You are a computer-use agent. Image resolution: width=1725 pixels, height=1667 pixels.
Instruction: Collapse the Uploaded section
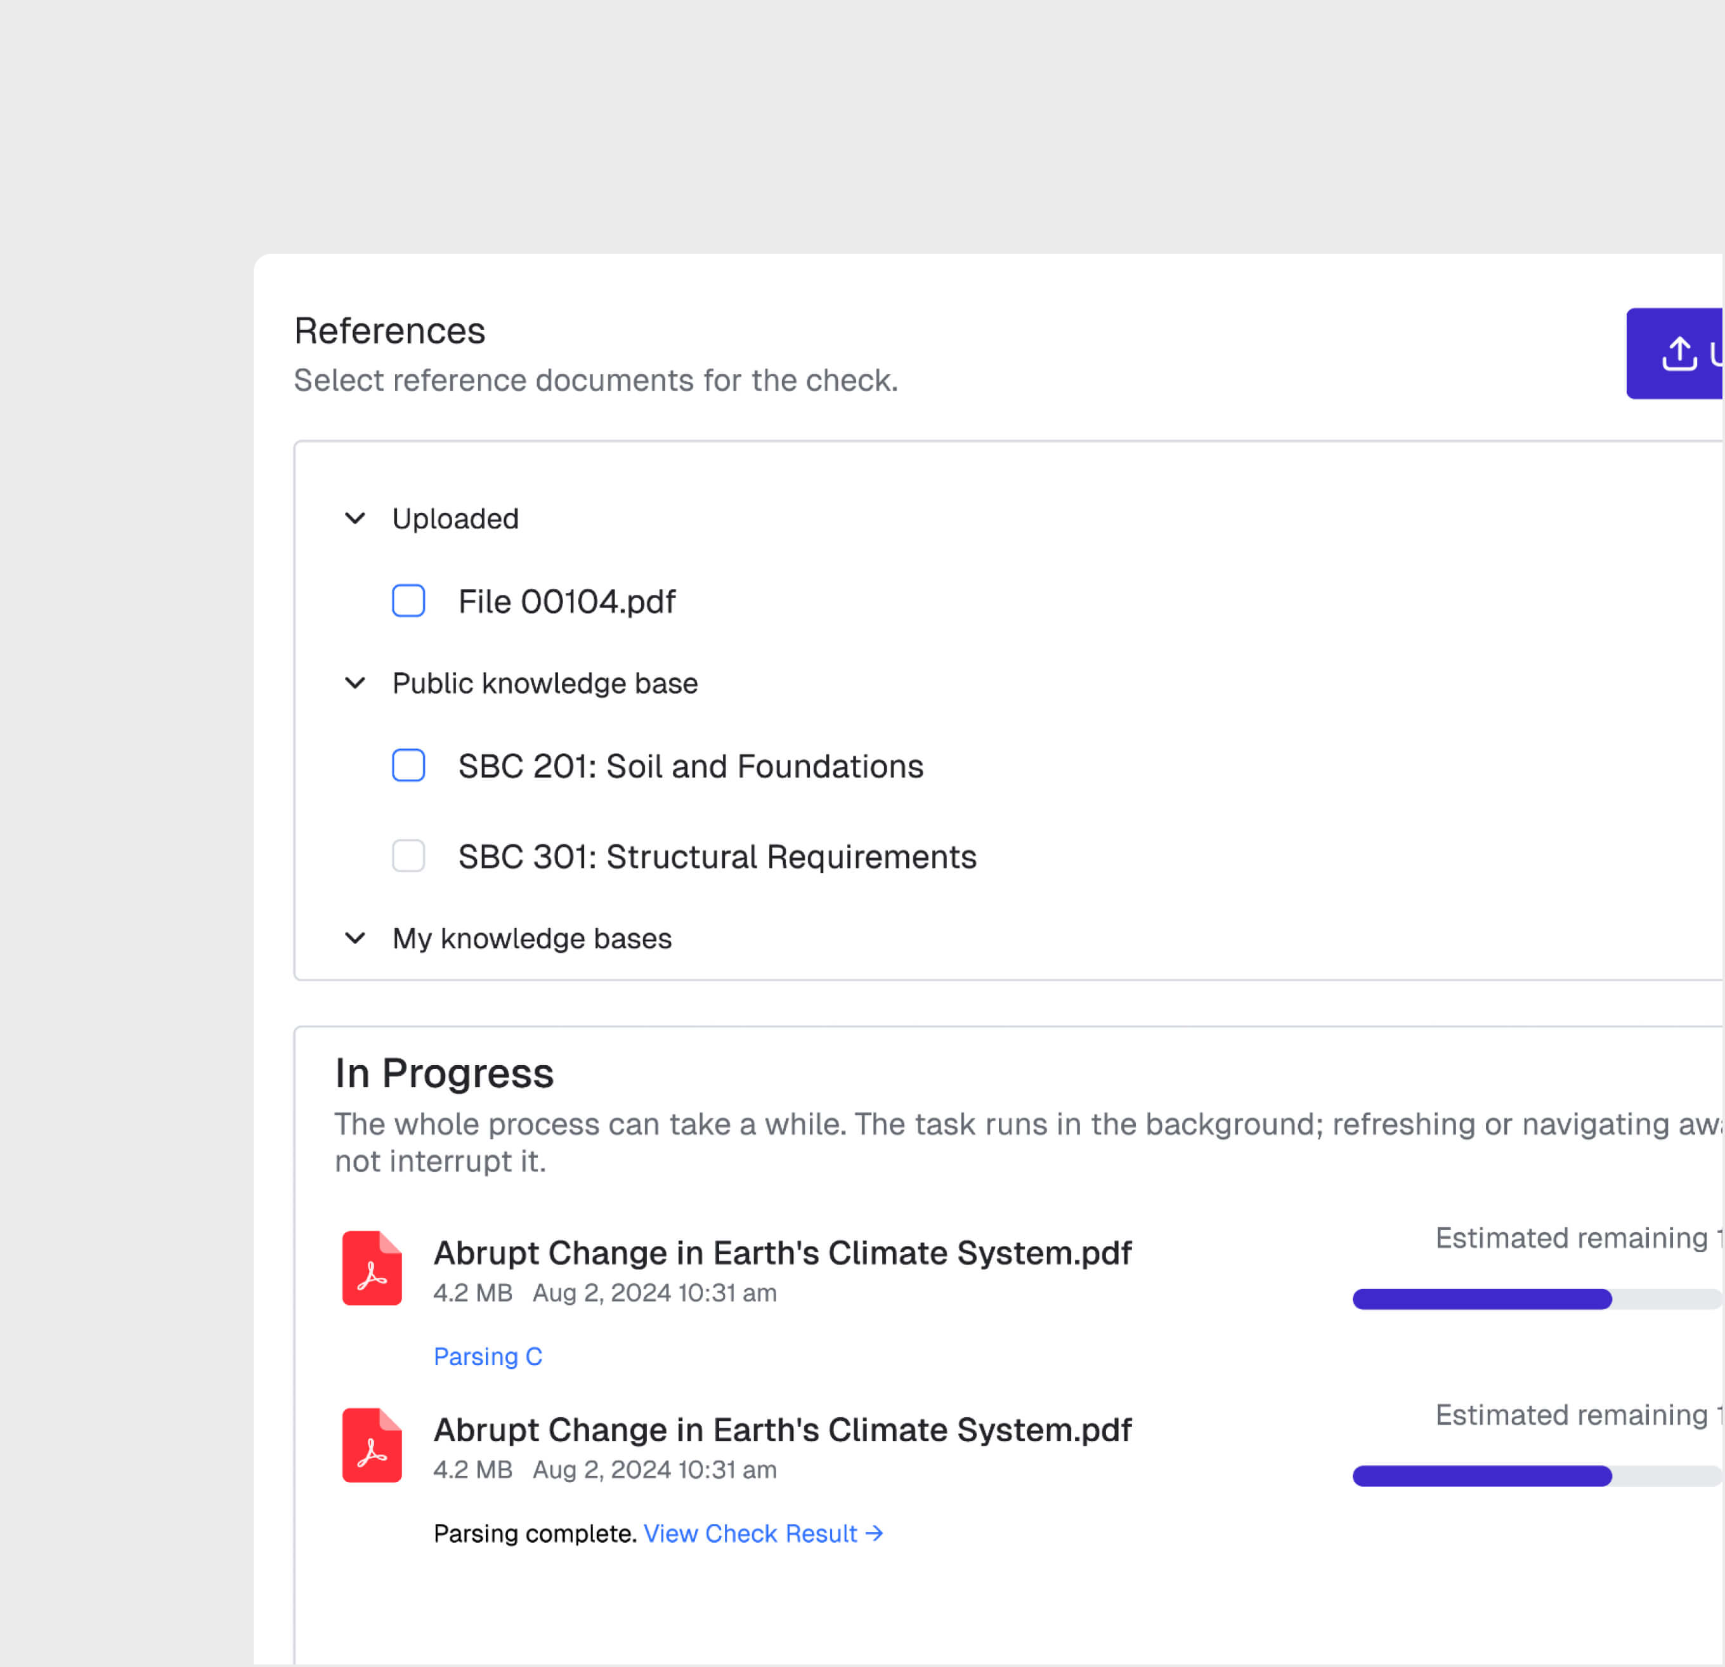[356, 518]
